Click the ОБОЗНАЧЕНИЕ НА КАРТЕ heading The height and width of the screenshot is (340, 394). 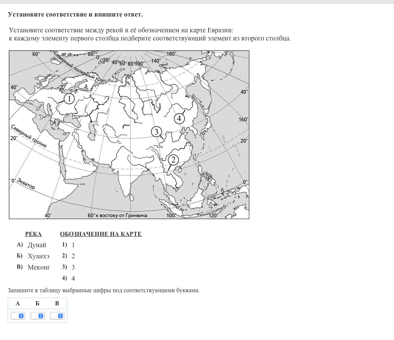click(x=101, y=234)
